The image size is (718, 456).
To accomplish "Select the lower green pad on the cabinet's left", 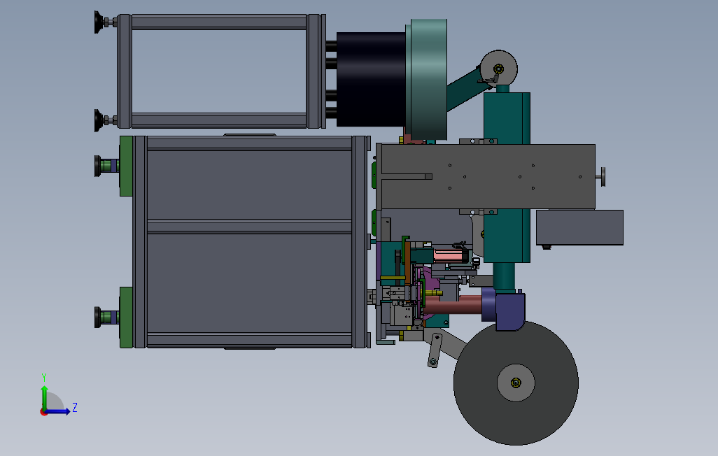I will [x=126, y=318].
